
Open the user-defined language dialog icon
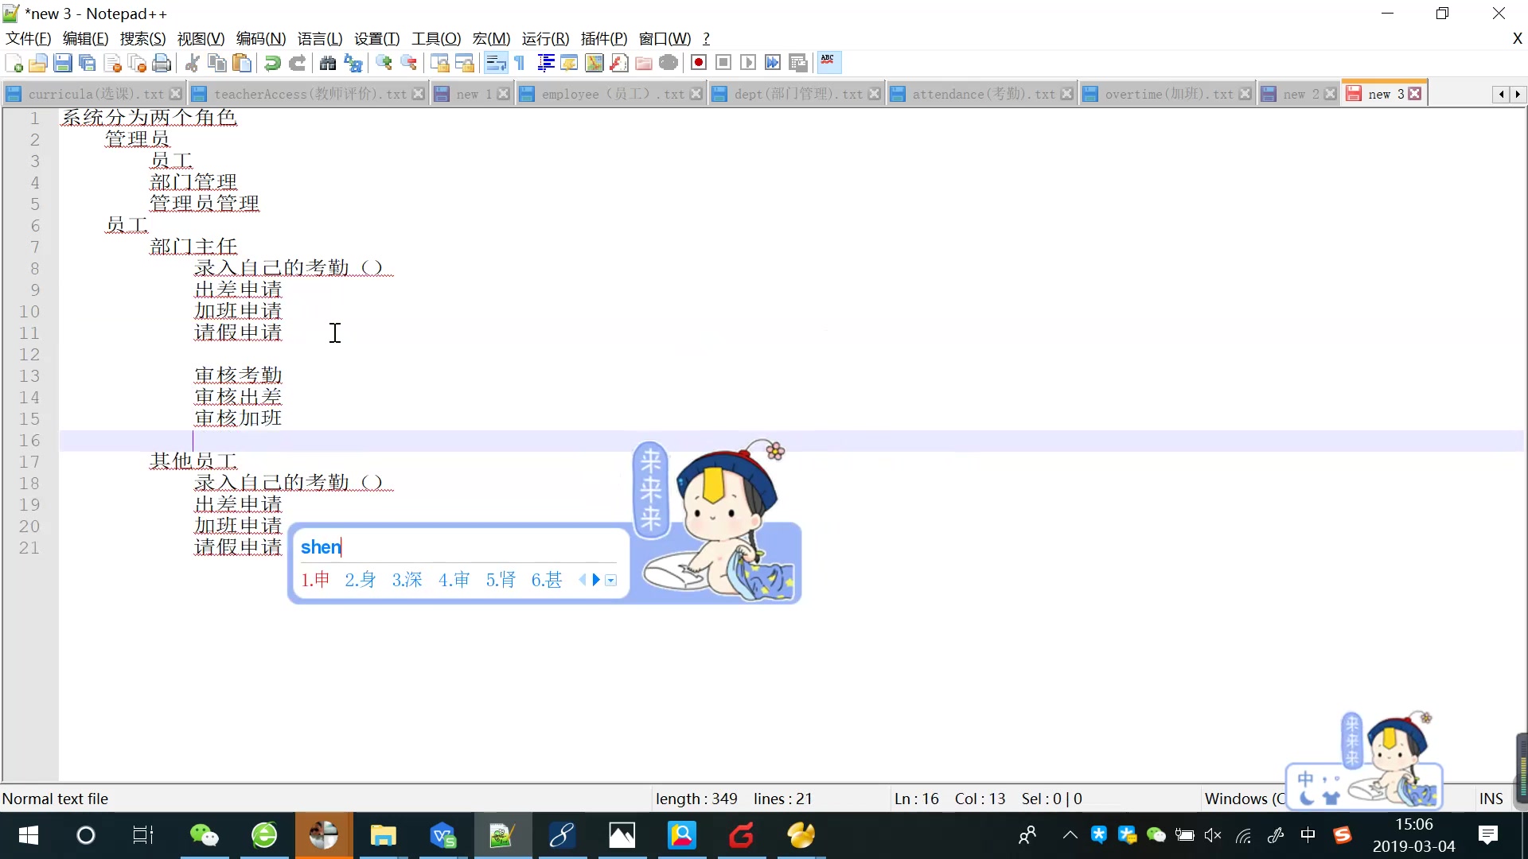(x=569, y=63)
